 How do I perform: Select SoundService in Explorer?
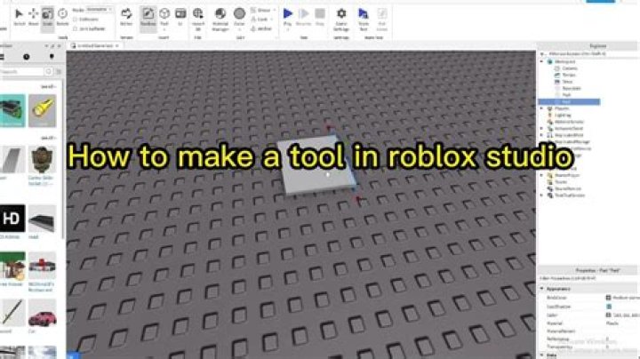pos(568,188)
